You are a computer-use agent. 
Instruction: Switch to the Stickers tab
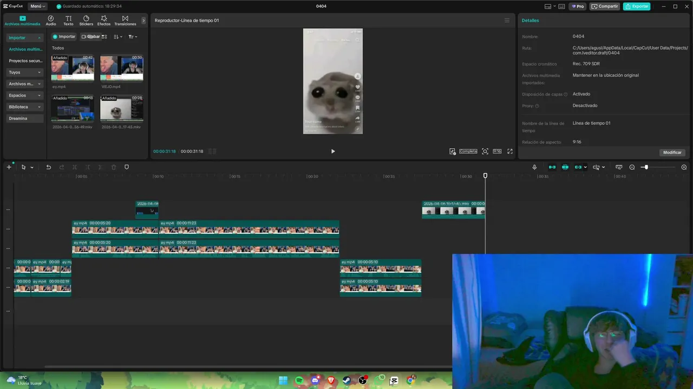86,21
